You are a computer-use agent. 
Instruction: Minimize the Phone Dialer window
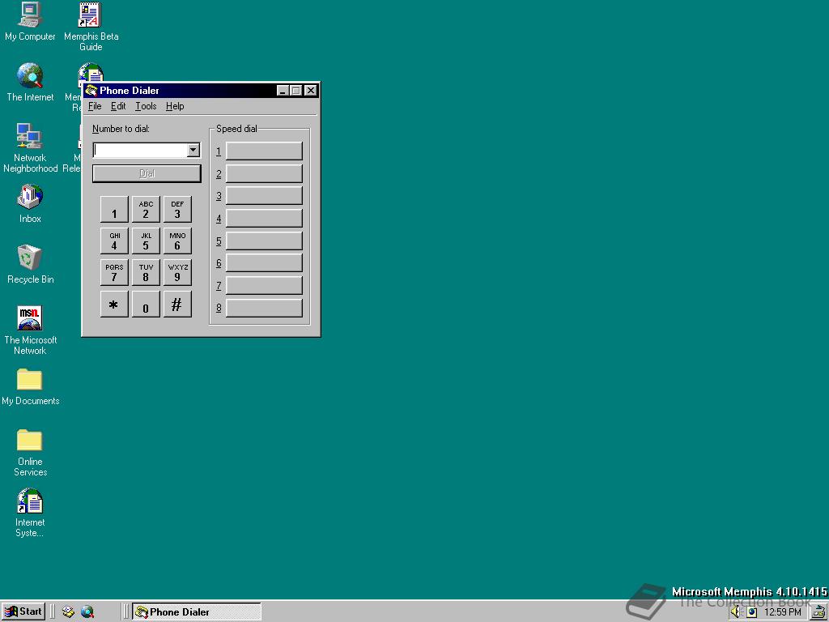point(283,91)
